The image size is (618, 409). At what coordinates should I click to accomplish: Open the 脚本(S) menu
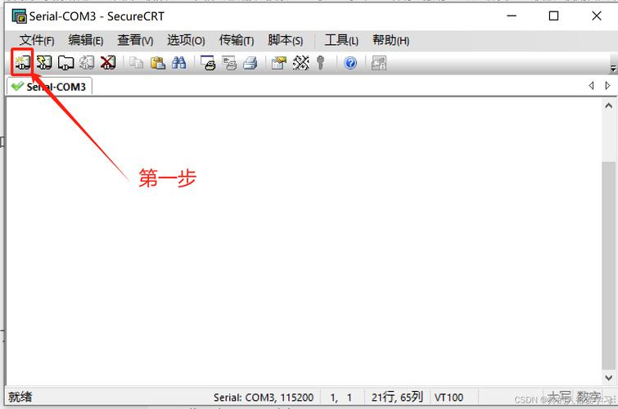pyautogui.click(x=286, y=40)
